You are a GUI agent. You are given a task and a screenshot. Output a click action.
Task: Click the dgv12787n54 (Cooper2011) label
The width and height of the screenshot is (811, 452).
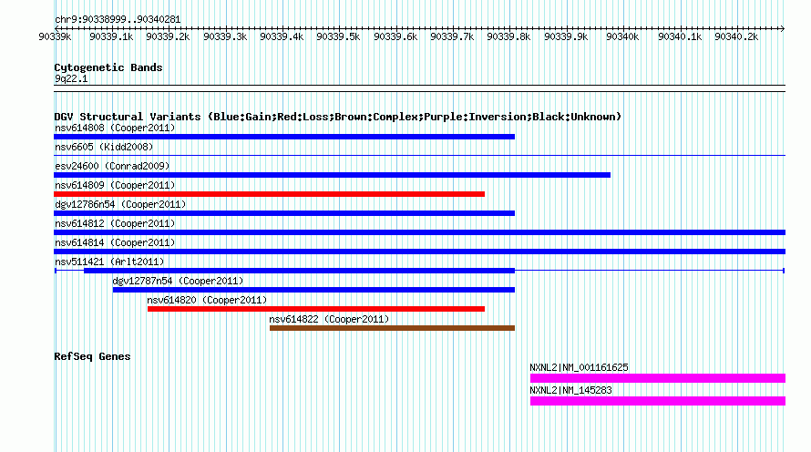coord(178,281)
